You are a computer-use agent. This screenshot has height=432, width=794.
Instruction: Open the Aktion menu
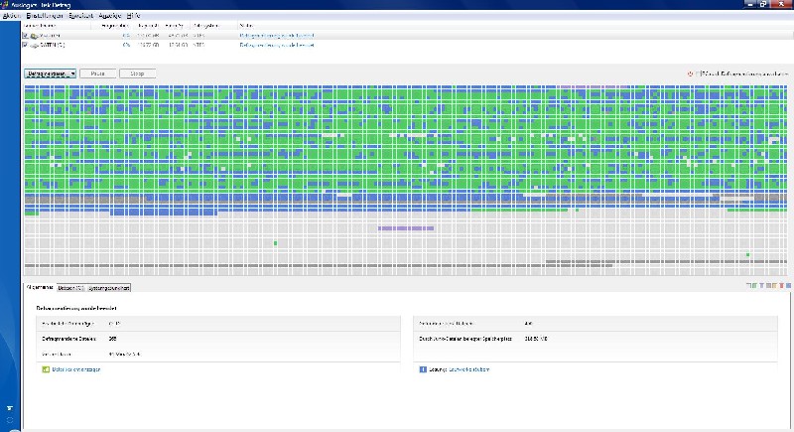pos(12,16)
